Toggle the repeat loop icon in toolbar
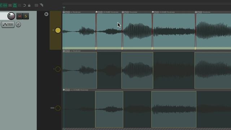The image size is (231, 130). (24, 5)
